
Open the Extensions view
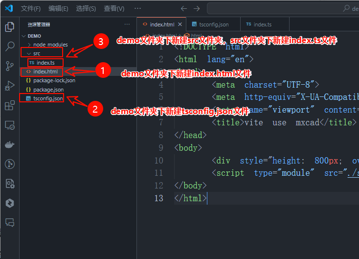(9, 105)
